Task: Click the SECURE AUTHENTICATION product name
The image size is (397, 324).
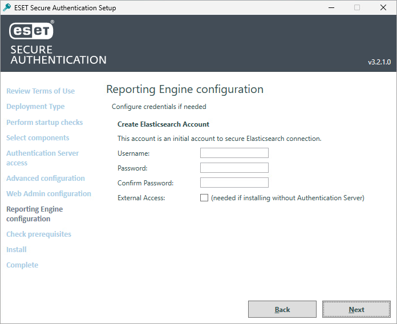Action: pos(59,55)
